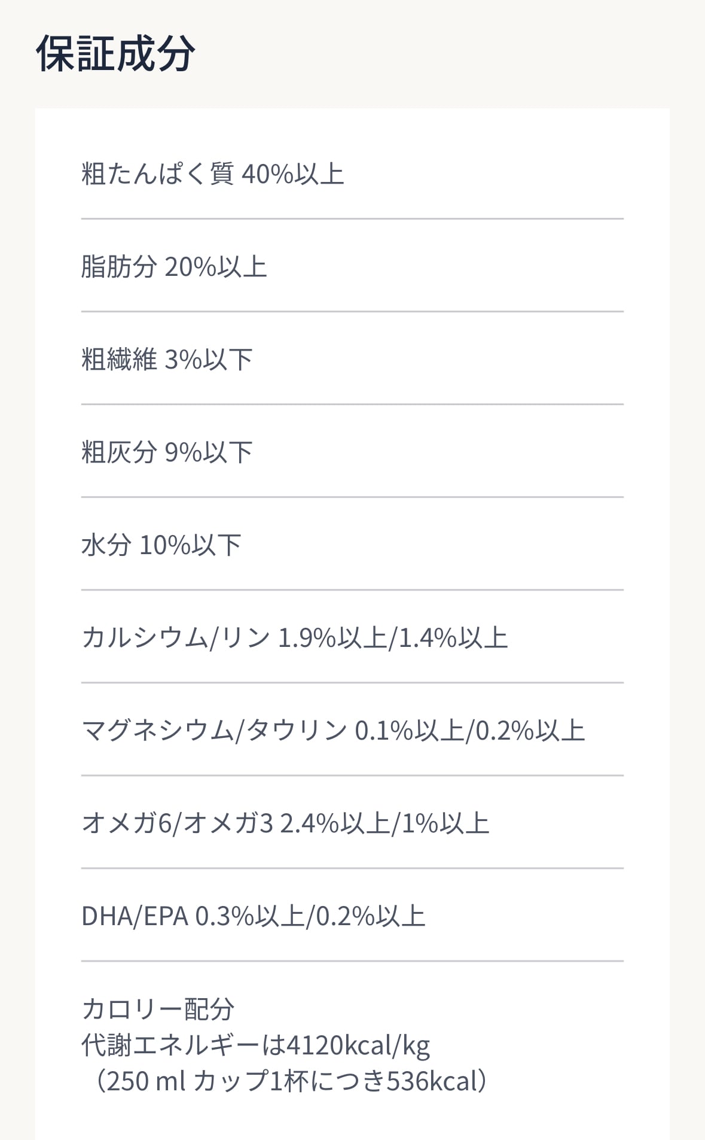Click the 代謝エネルギーは4120kcal/kg line

click(255, 1045)
